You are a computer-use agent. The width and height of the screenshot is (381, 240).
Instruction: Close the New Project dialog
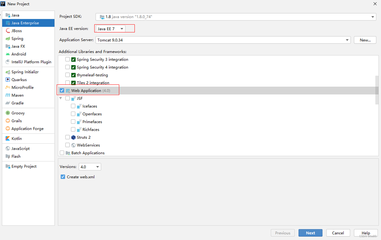375,4
